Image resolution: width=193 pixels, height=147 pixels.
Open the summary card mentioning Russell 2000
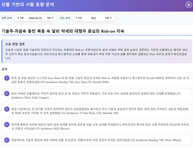(97, 80)
